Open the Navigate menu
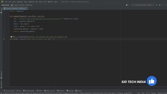Viewport: 167px width, 94px height. pos(20,2)
